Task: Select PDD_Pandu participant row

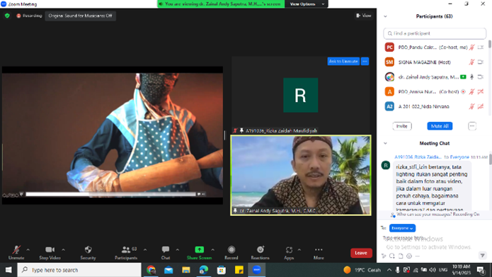Action: click(x=435, y=47)
